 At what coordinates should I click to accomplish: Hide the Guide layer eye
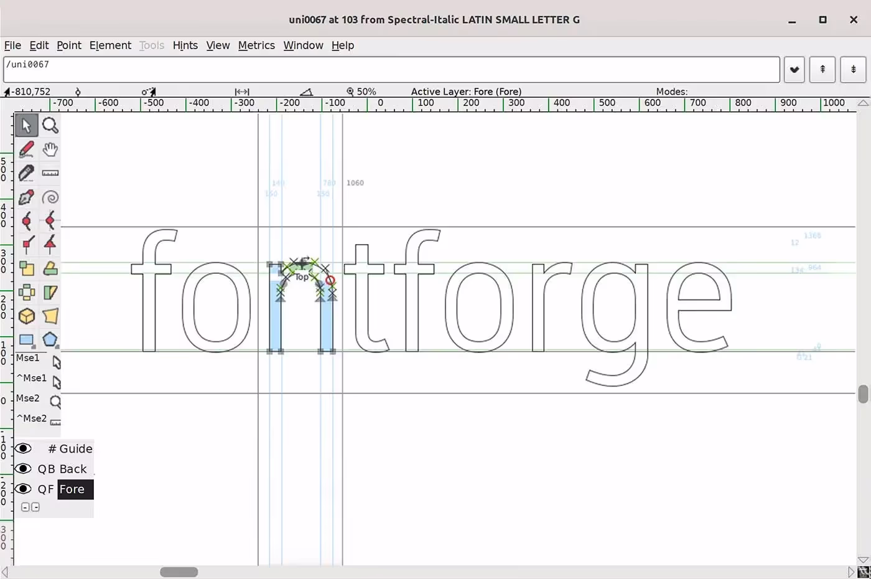pyautogui.click(x=24, y=448)
